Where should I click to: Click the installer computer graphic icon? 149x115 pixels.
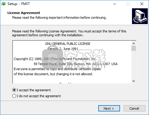coord(140,16)
